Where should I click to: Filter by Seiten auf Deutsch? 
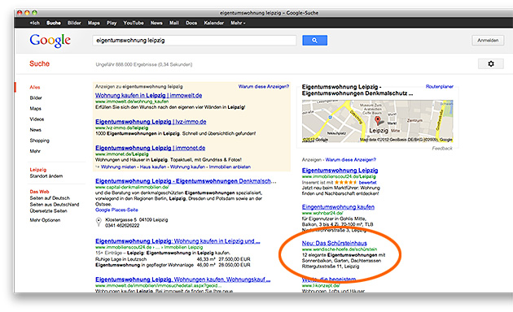point(50,198)
